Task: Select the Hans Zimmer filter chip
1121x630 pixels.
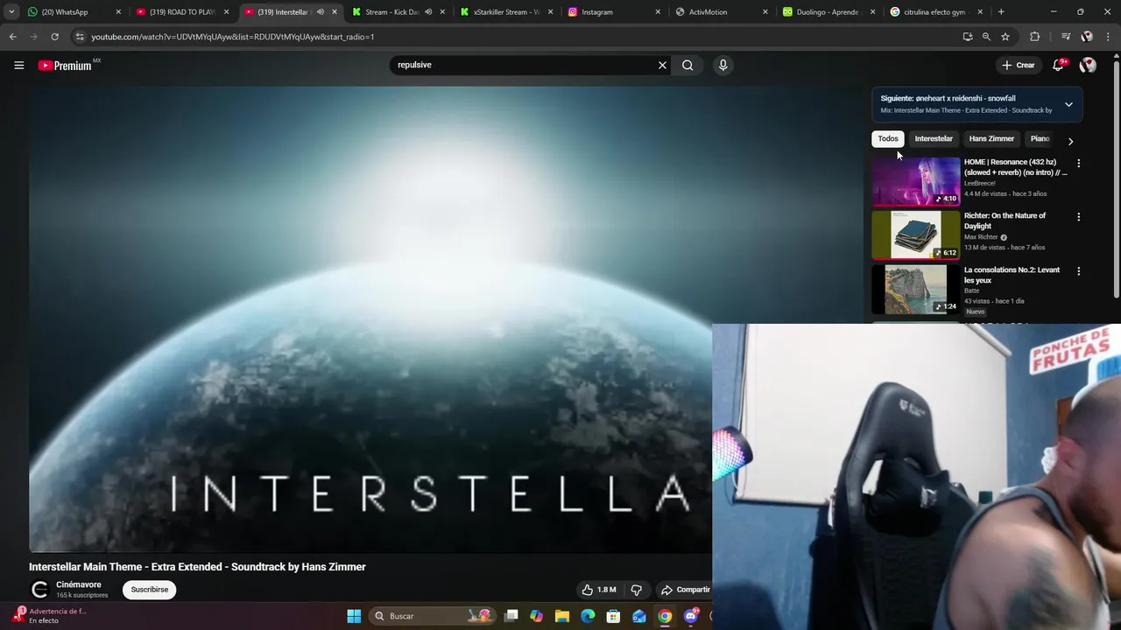Action: [991, 139]
